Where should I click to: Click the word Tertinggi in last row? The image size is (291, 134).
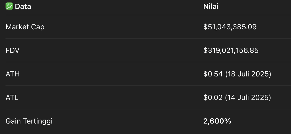tap(38, 121)
